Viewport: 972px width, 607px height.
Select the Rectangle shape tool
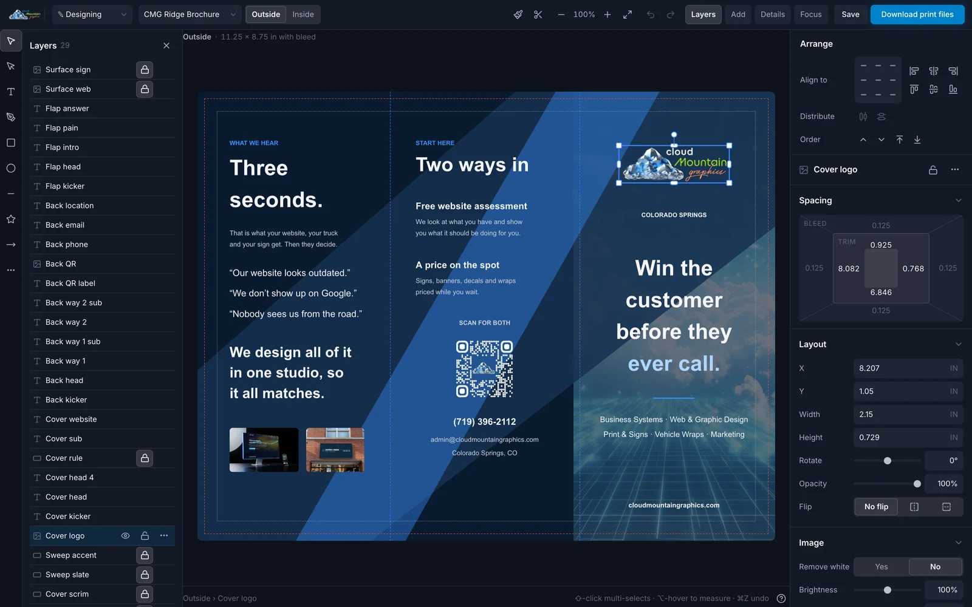click(x=11, y=143)
